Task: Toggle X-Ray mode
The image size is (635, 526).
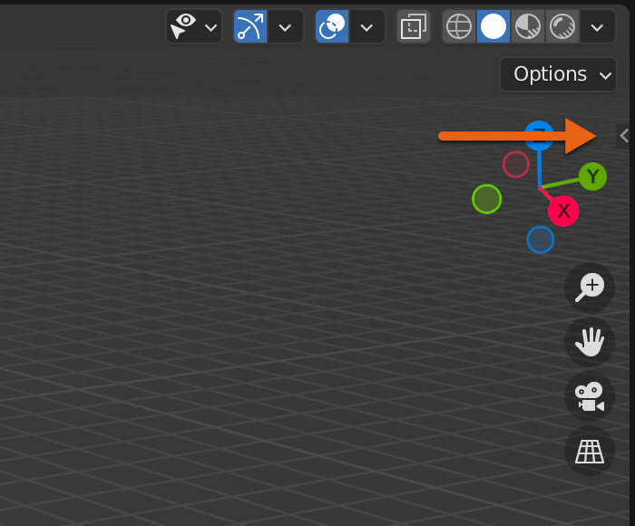Action: pyautogui.click(x=414, y=26)
